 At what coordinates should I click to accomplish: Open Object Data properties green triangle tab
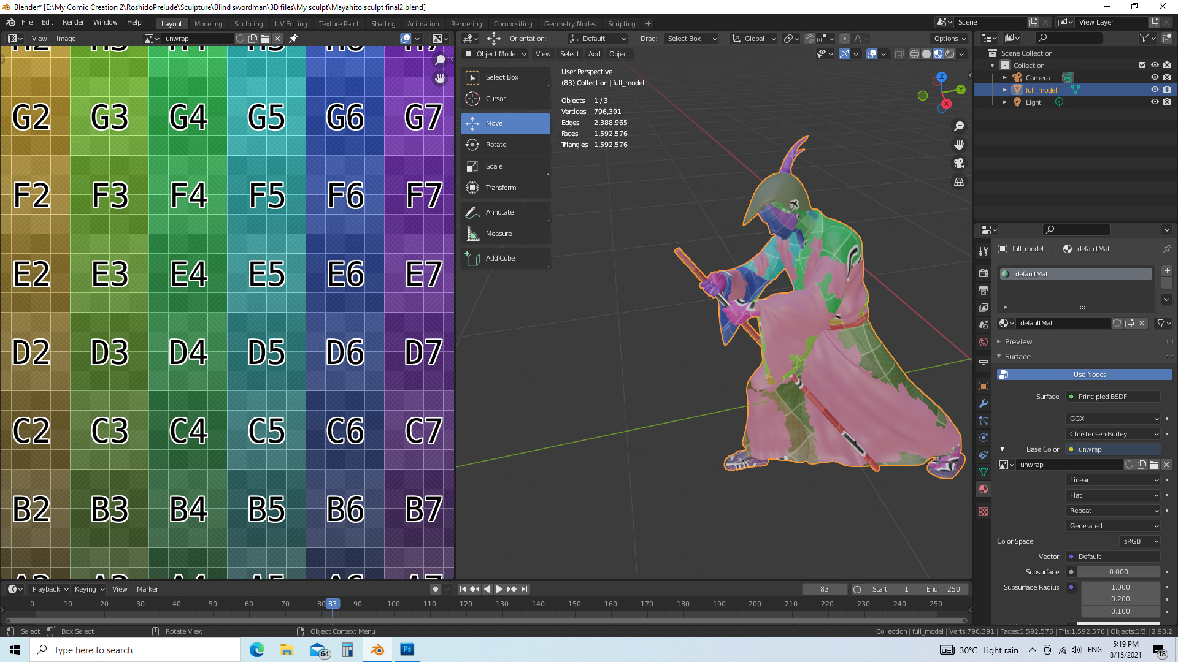(x=984, y=472)
